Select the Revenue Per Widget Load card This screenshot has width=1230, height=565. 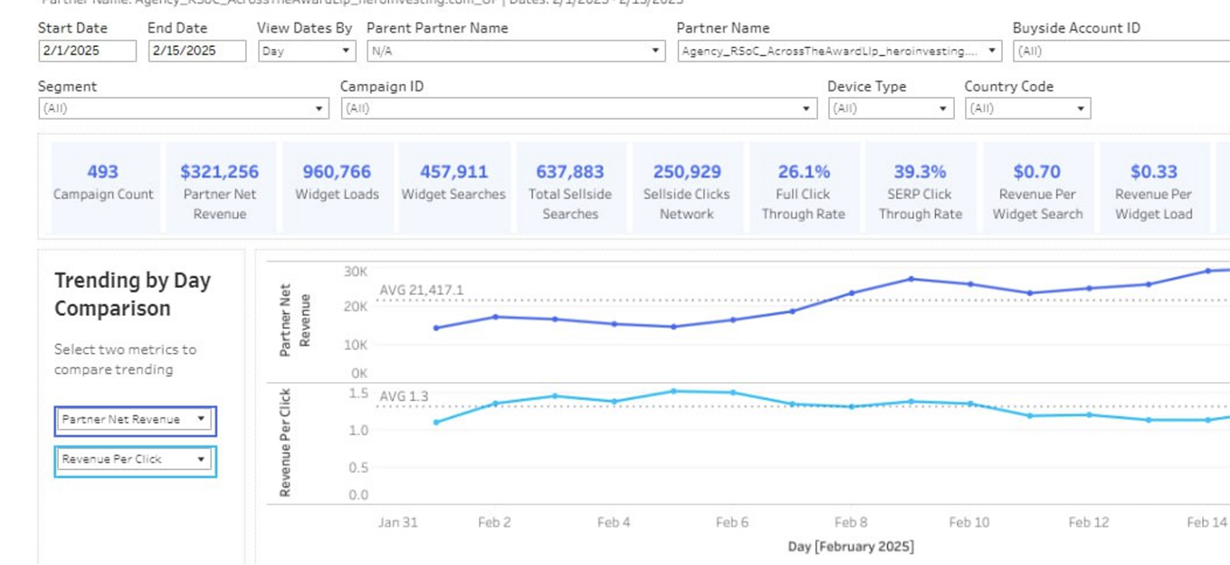(x=1154, y=187)
